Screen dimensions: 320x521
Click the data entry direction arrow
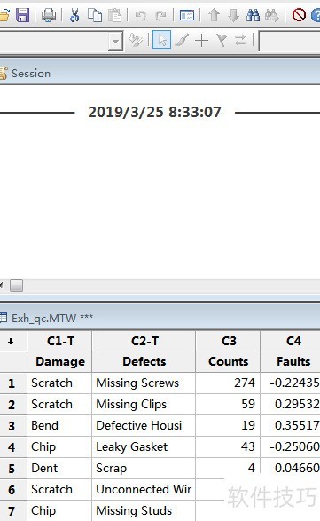click(x=11, y=341)
